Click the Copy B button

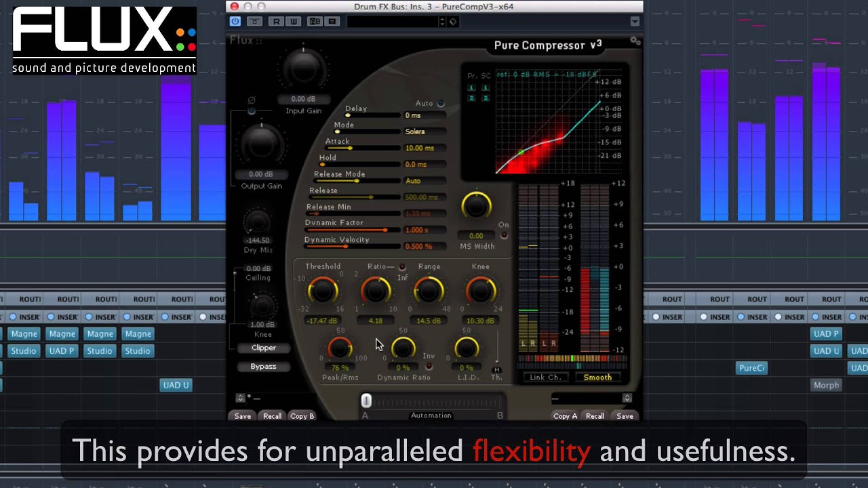pyautogui.click(x=302, y=415)
